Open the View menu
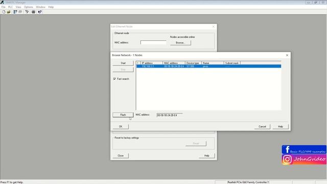The height and width of the screenshot is (184, 327). pyautogui.click(x=18, y=7)
